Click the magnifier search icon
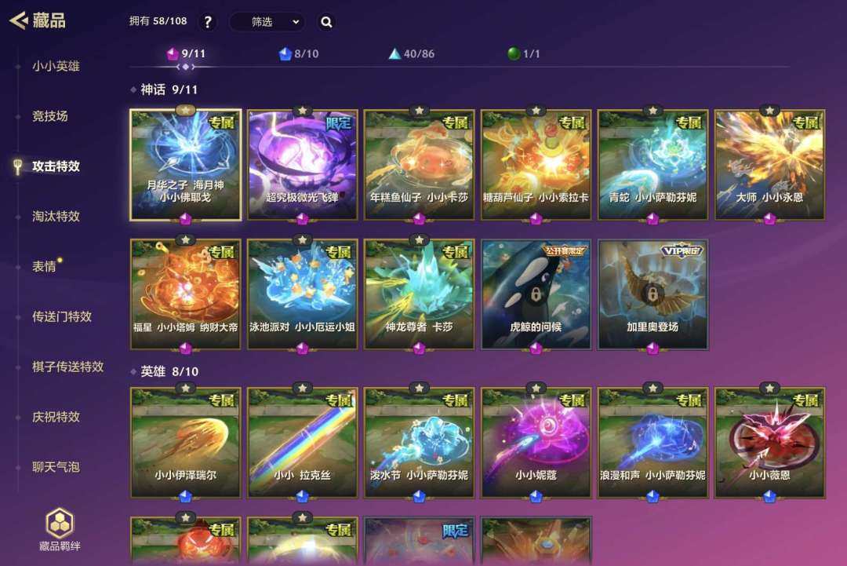The image size is (847, 566). pos(326,22)
